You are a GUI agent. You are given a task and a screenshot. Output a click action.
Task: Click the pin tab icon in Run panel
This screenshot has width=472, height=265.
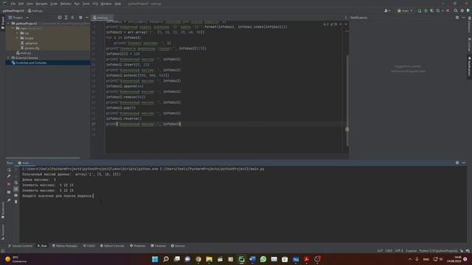coord(9,200)
